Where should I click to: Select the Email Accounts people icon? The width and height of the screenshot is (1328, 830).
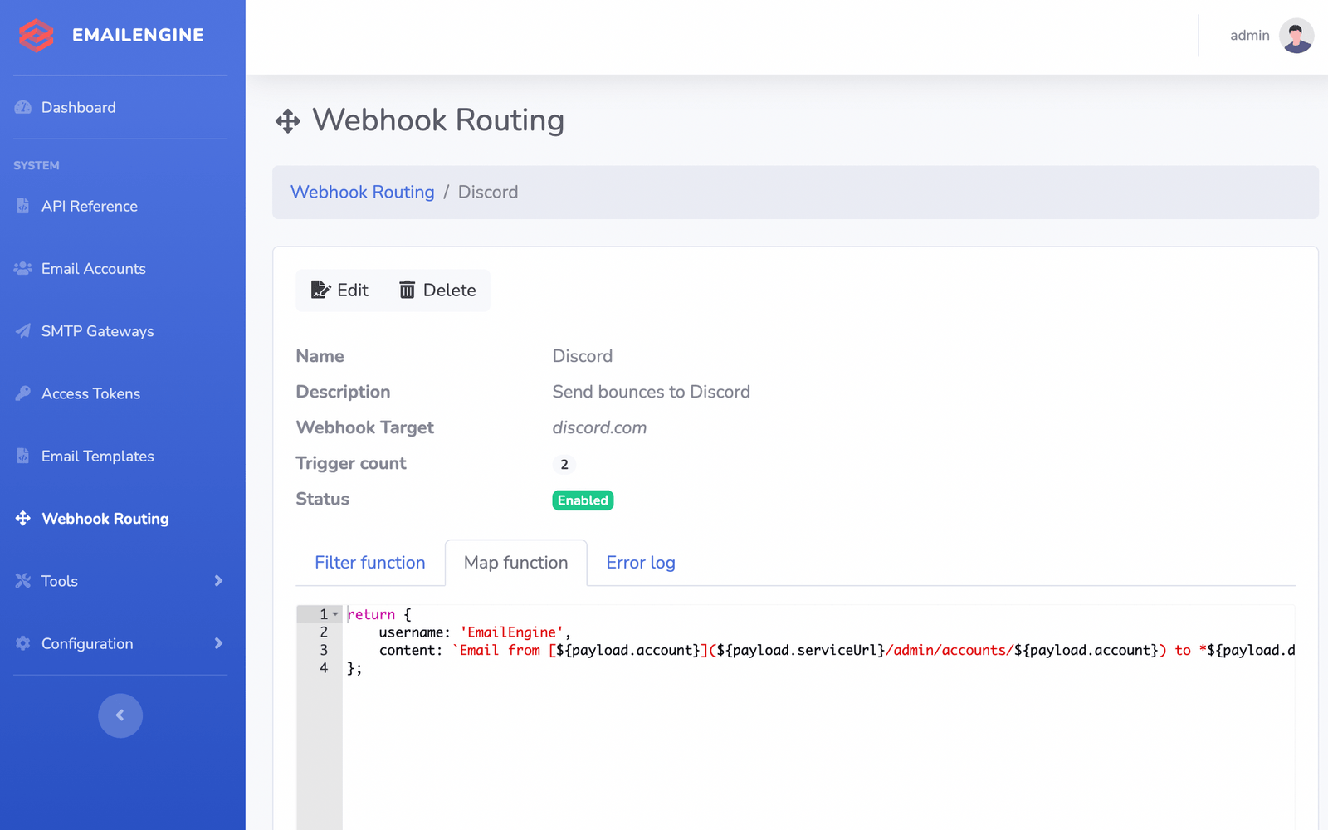(23, 268)
